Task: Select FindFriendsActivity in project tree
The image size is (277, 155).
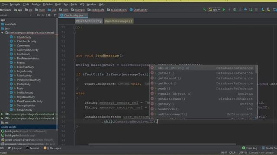Action: click(28, 59)
